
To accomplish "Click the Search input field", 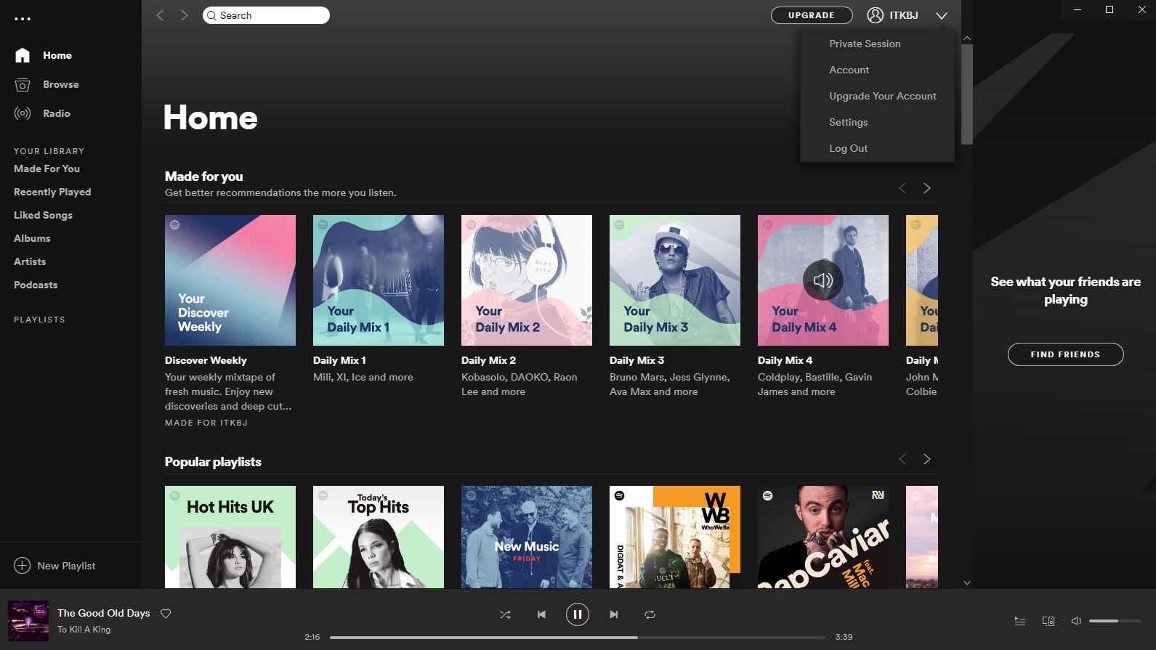I will click(266, 15).
